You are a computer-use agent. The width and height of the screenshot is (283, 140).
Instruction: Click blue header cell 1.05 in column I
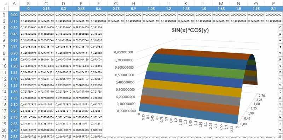151,8
